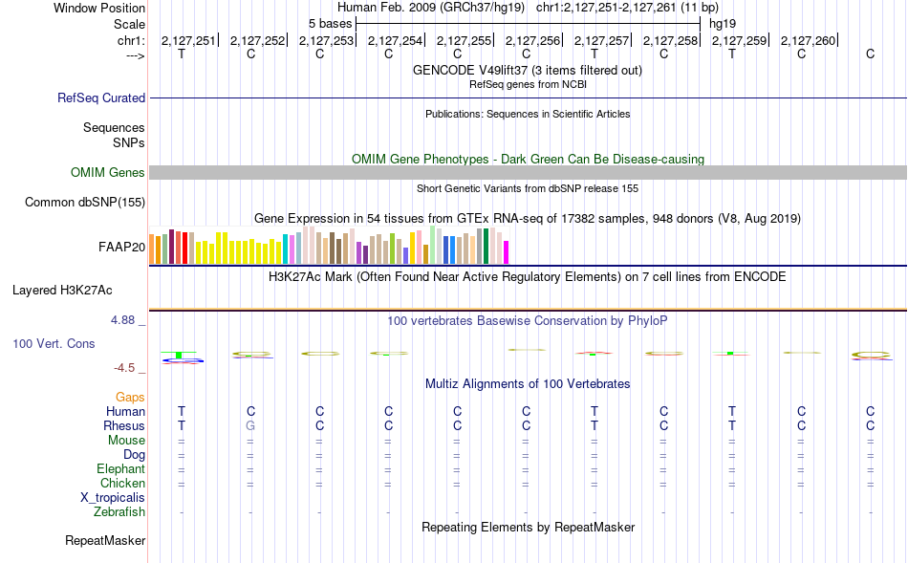Click the FAAP20 GTEx expression bar chart

[329, 246]
